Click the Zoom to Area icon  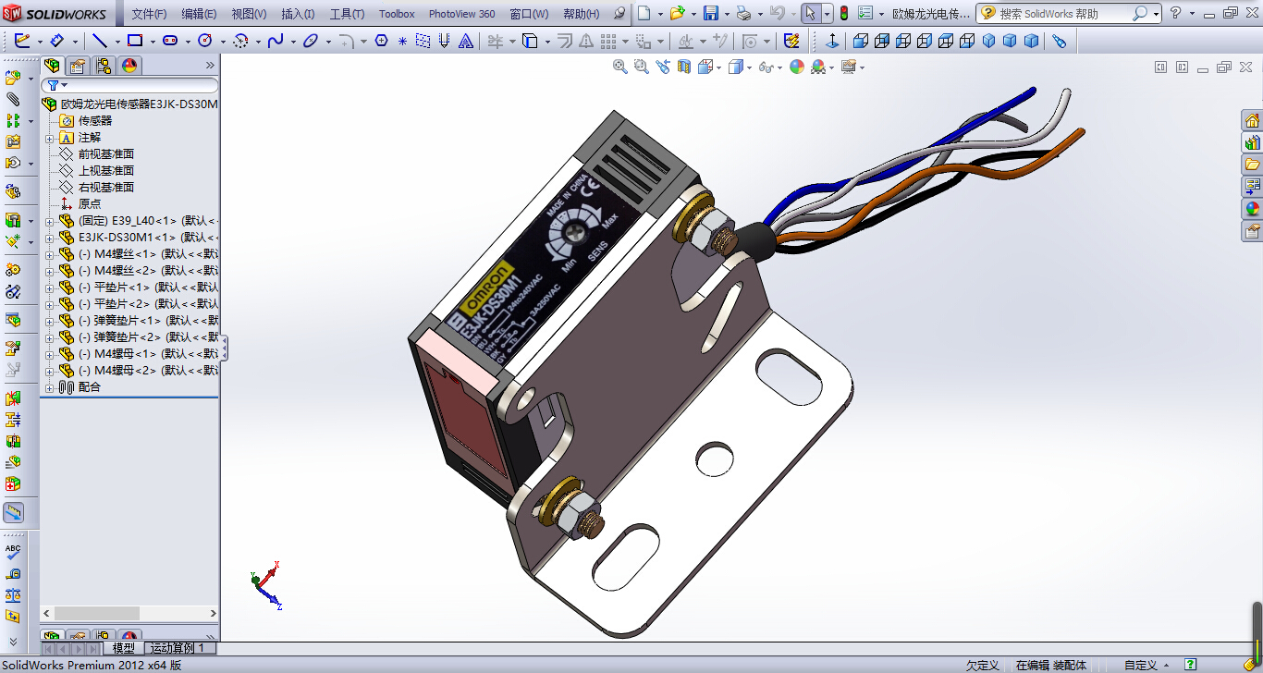pyautogui.click(x=642, y=67)
